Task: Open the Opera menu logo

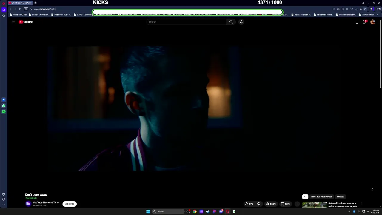Action: click(4, 3)
